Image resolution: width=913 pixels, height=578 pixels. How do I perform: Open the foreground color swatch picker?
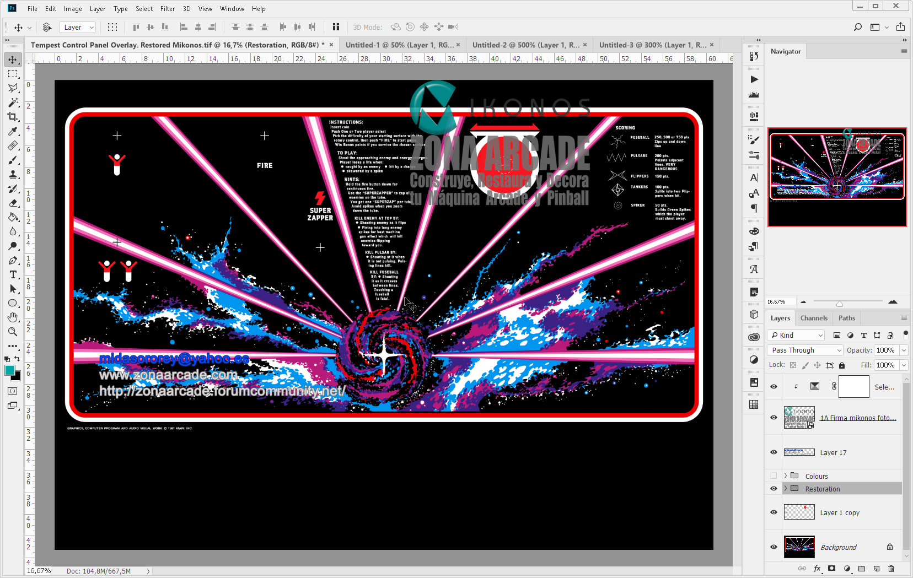pyautogui.click(x=10, y=371)
